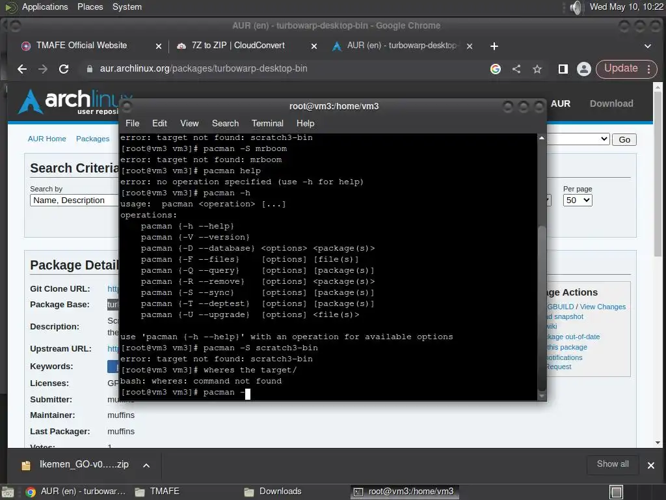Close the TMAFE Official Website tab
Screen dimensions: 666x500
(x=159, y=46)
